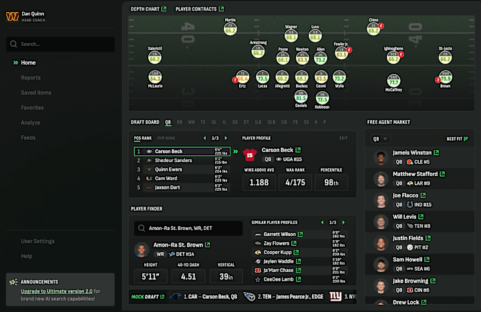Open the Player Contracts external link icon
The height and width of the screenshot is (312, 481).
click(x=221, y=9)
